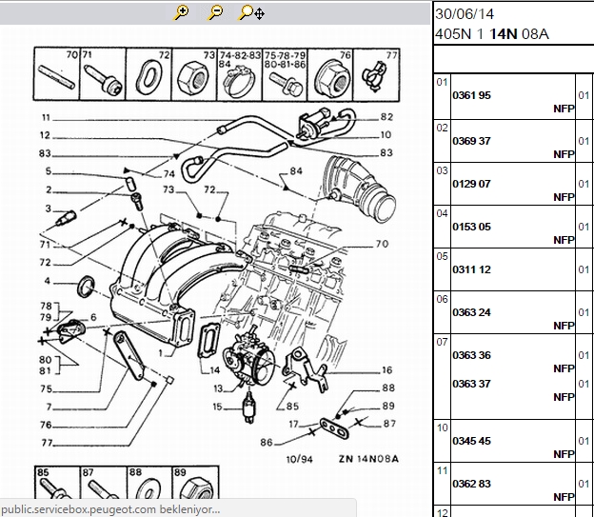
Task: Click NFP label in the 0311 12 row above
Action: click(564, 240)
